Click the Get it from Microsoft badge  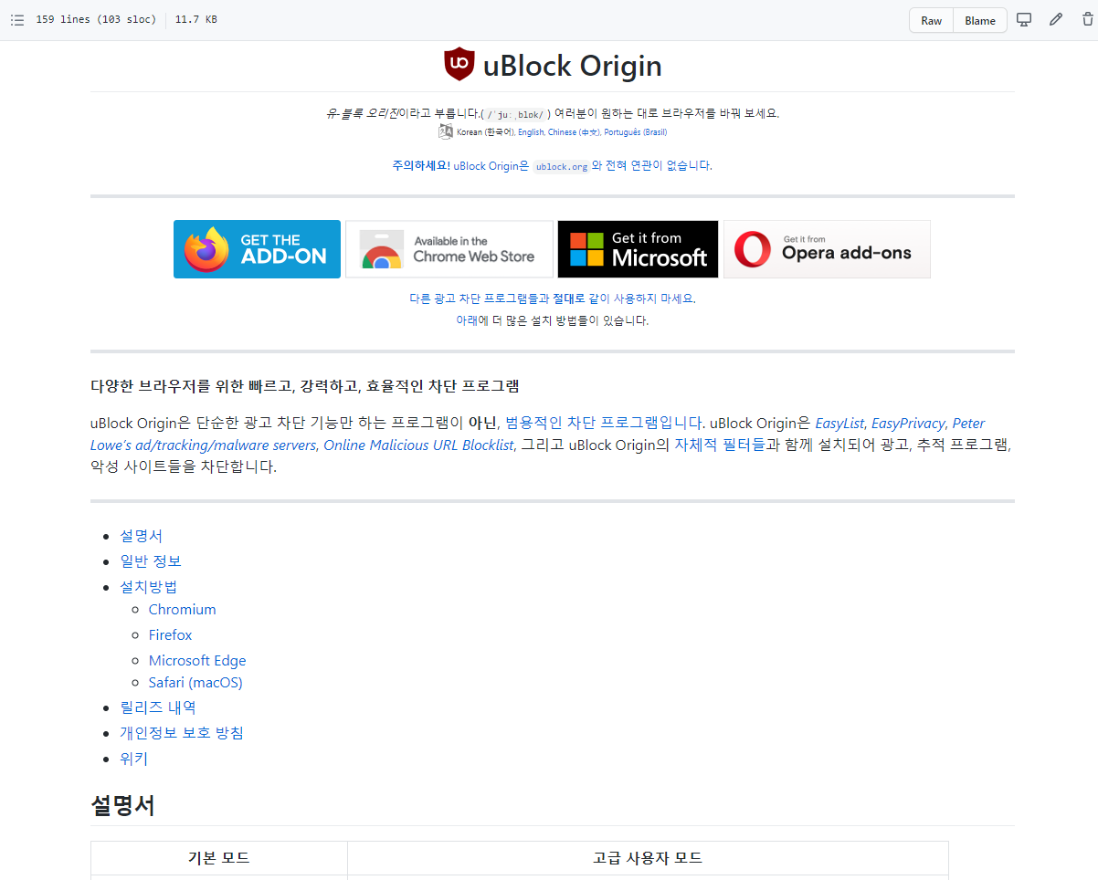(x=639, y=249)
